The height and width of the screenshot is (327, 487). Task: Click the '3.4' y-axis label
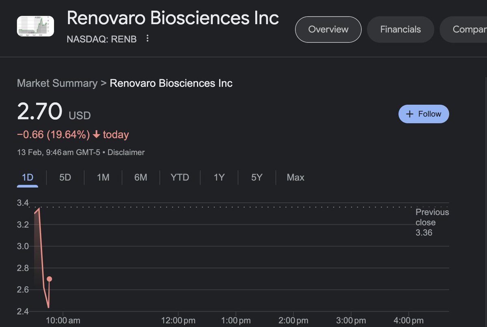23,203
